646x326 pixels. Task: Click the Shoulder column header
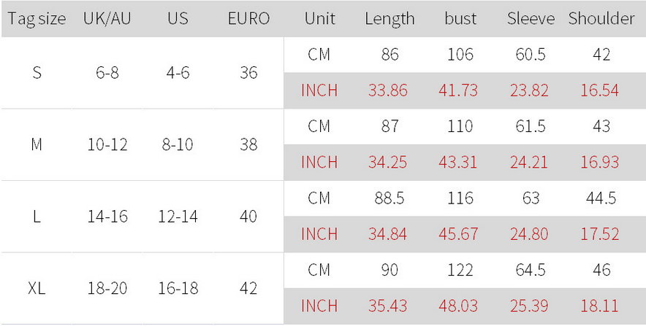(x=601, y=19)
